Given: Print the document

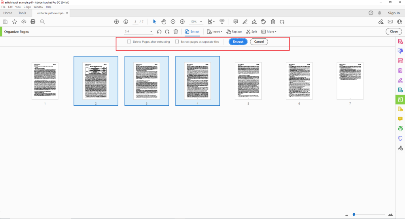Looking at the screenshot, I should click(x=33, y=22).
